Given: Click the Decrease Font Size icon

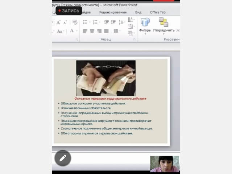Looking at the screenshot, I should [x=65, y=22].
